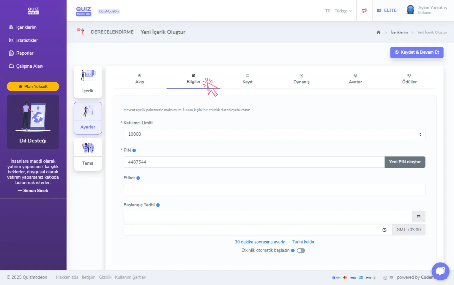This screenshot has height=285, width=454.
Task: Click the info icon beside Etiket
Action: tap(138, 178)
